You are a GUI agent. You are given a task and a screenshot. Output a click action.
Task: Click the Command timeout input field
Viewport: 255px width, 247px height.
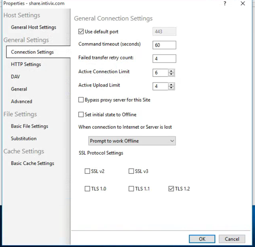point(164,45)
